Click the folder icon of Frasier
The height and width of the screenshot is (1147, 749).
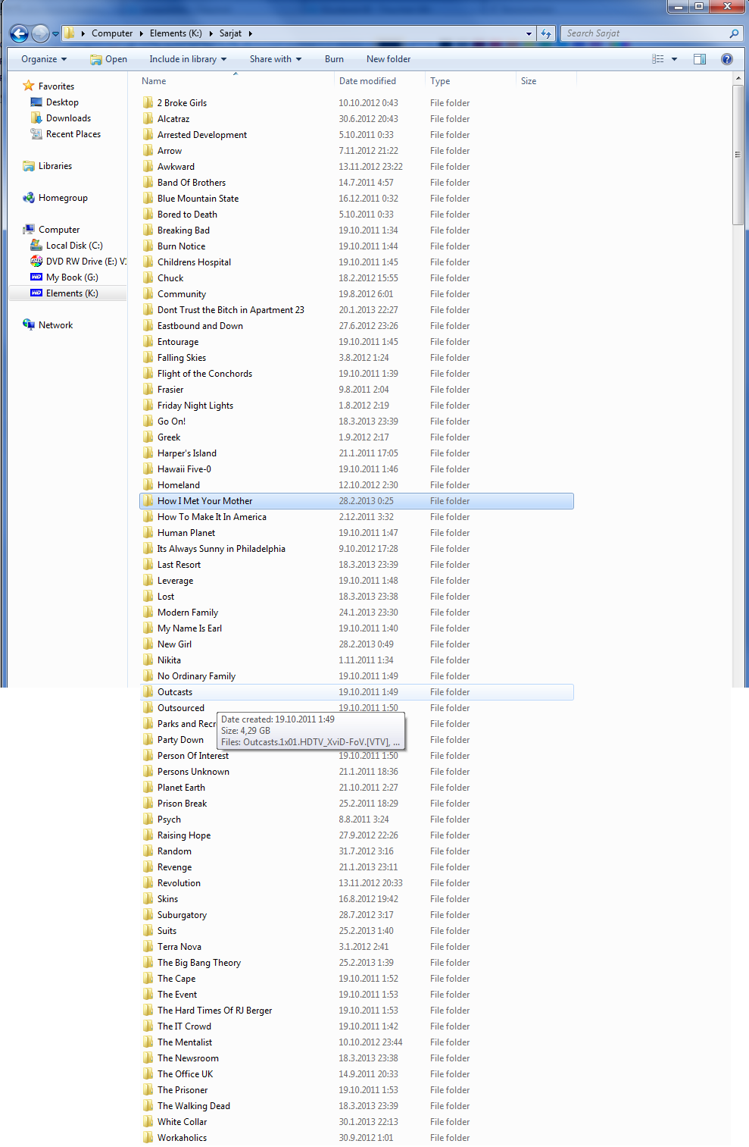148,389
